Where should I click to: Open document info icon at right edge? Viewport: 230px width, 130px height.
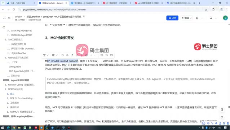(x=222, y=110)
